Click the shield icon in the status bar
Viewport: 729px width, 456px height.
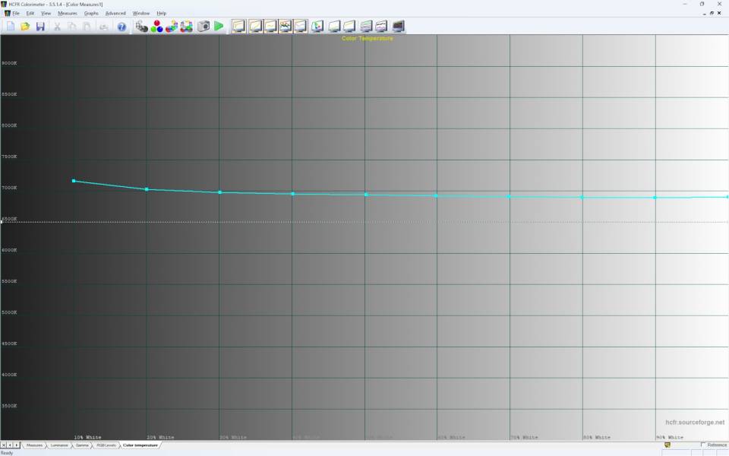(667, 445)
